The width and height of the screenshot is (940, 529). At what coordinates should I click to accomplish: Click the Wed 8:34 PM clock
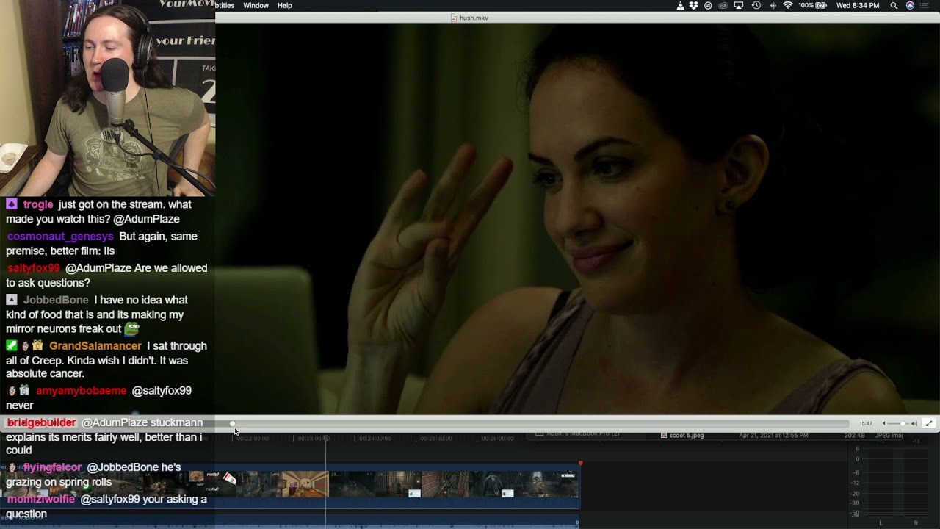(858, 6)
